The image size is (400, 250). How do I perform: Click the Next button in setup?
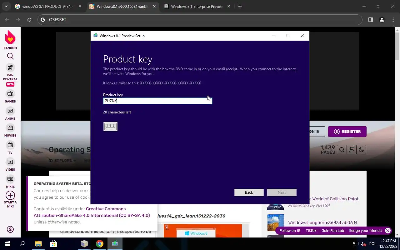(282, 192)
